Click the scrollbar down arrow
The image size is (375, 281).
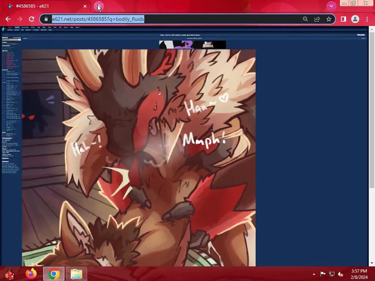click(372, 263)
